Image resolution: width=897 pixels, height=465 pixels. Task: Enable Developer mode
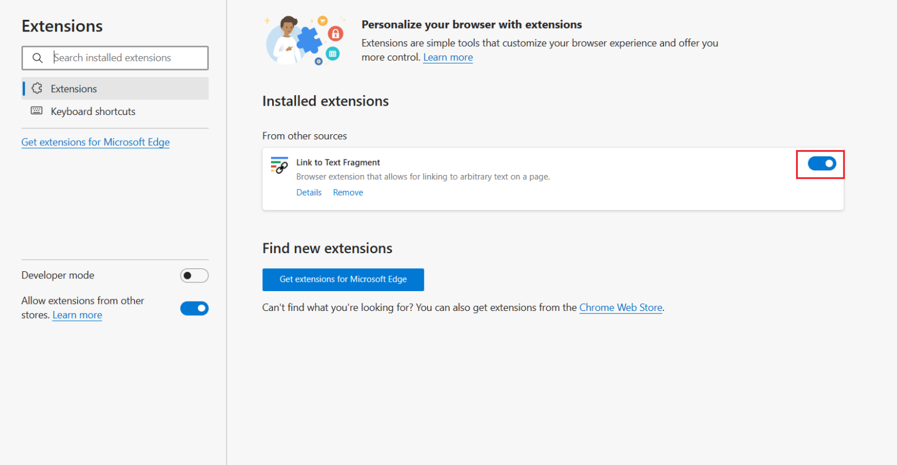tap(194, 275)
